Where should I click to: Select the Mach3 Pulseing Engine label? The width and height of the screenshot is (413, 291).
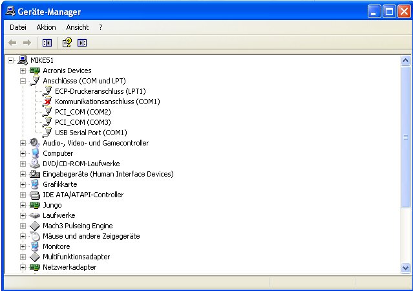point(78,226)
